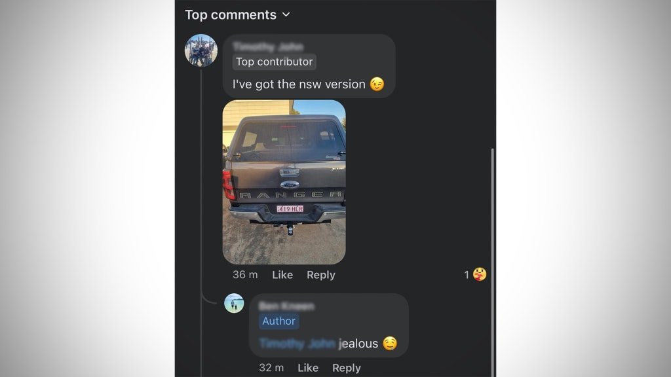Click the 32 m timestamp

tap(271, 368)
